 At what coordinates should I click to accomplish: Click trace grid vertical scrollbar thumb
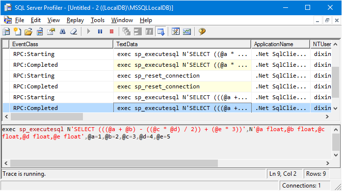pyautogui.click(x=336, y=82)
